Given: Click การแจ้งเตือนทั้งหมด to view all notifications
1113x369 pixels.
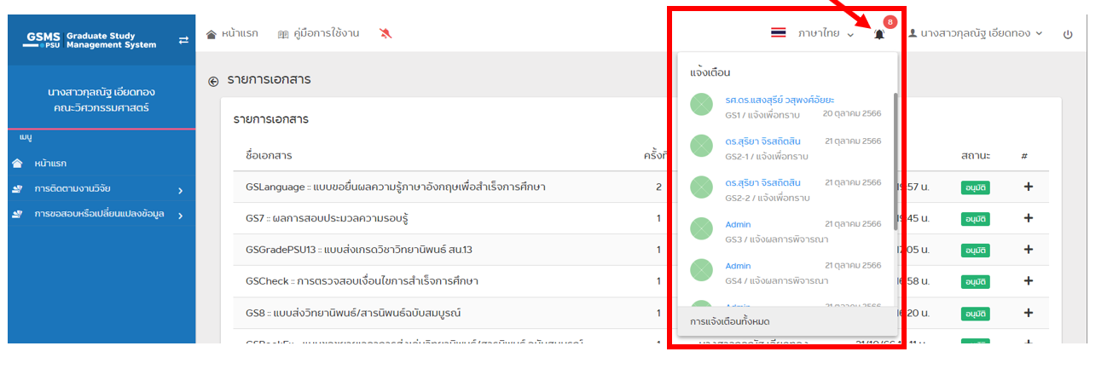Looking at the screenshot, I should pyautogui.click(x=730, y=321).
